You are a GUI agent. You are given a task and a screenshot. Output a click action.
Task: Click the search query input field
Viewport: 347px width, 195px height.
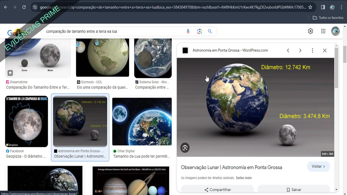coord(114,31)
